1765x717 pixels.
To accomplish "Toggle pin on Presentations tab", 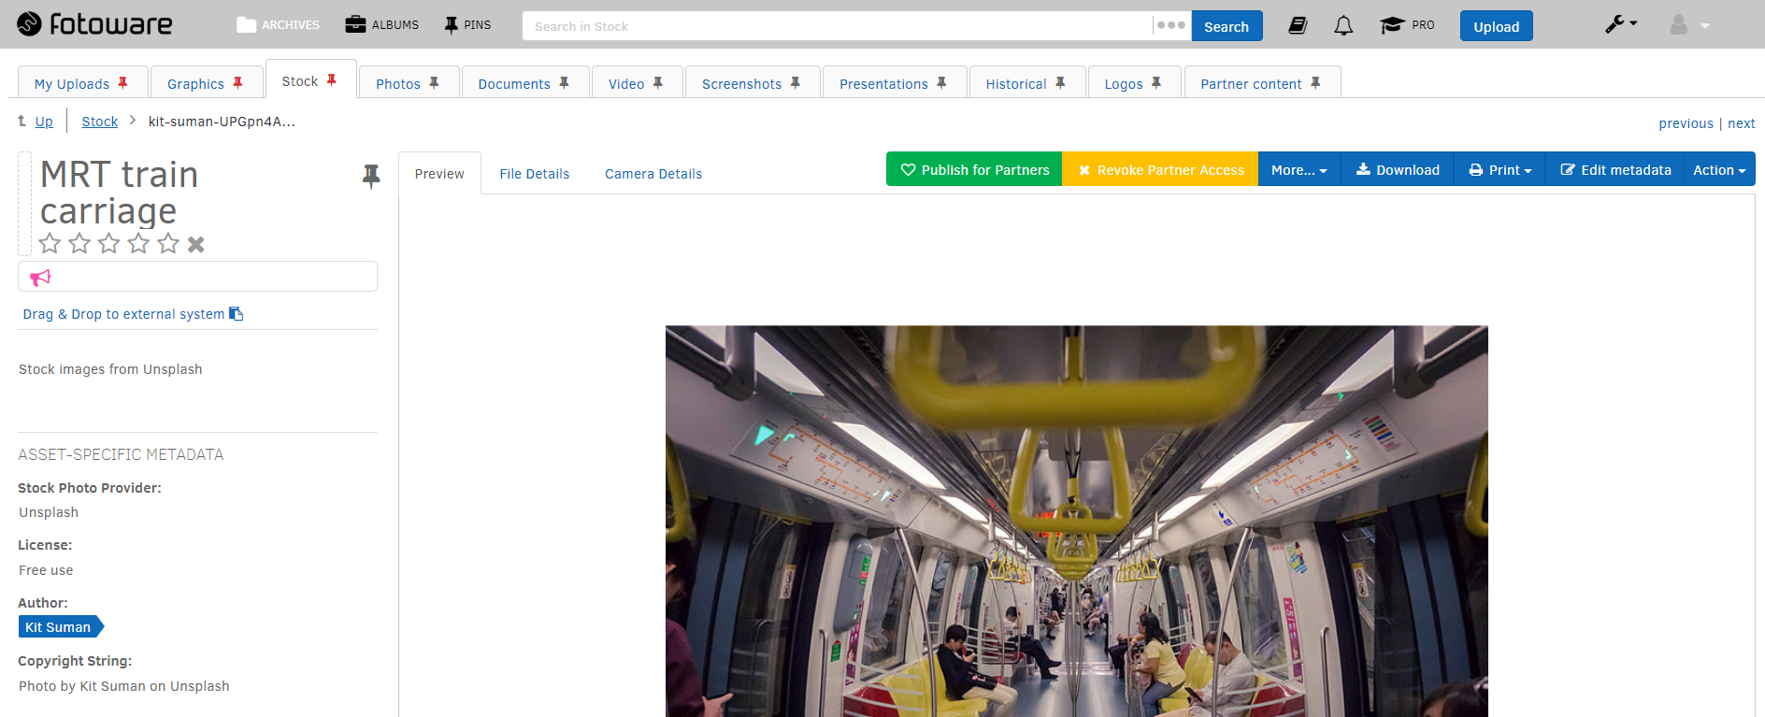I will click(x=941, y=83).
